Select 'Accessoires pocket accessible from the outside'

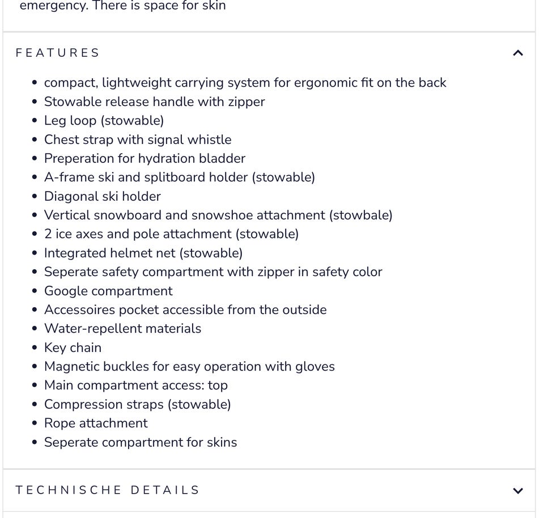click(185, 310)
